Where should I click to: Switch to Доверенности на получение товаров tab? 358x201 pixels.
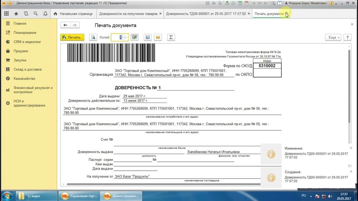point(128,14)
